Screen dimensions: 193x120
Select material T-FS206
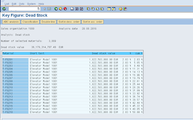pyautogui.click(x=15, y=75)
